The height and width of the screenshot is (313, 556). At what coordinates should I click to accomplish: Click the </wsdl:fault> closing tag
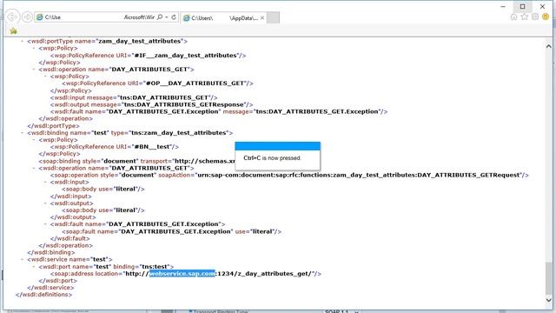(69, 238)
